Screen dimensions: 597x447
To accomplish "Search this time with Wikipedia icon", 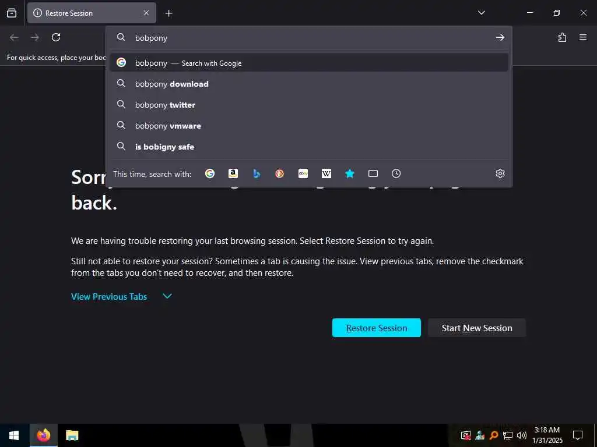I will tap(326, 173).
